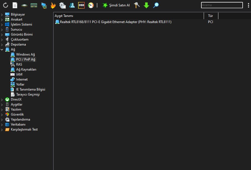The height and width of the screenshot is (170, 251).
Task: Click the green download arrow icon
Action: coord(146,5)
